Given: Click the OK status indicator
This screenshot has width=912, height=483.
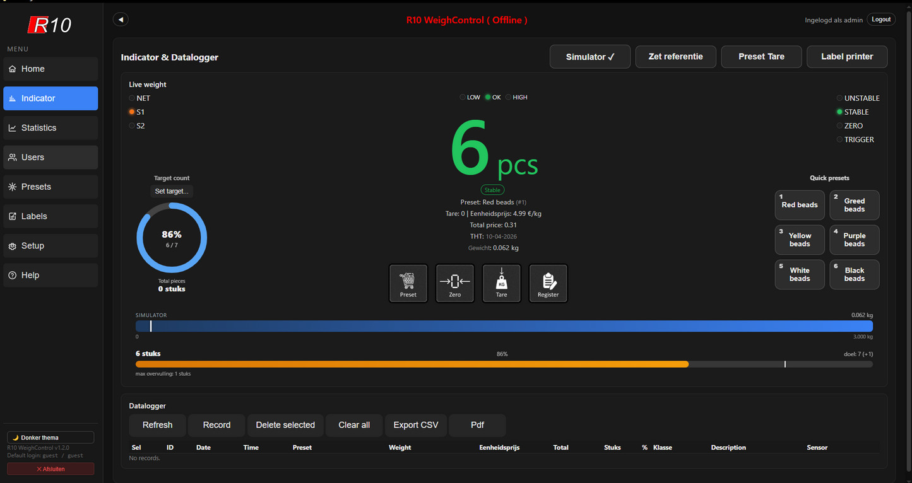Looking at the screenshot, I should coord(493,97).
